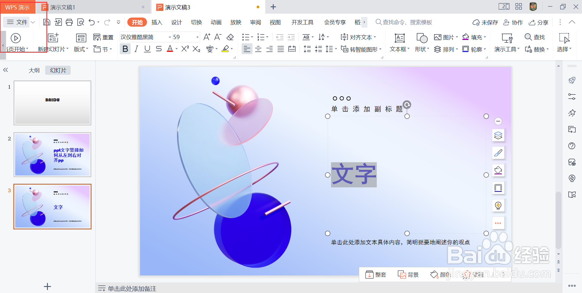This screenshot has width=582, height=293.
Task: Switch to Animation 动画 tab
Action: (216, 22)
